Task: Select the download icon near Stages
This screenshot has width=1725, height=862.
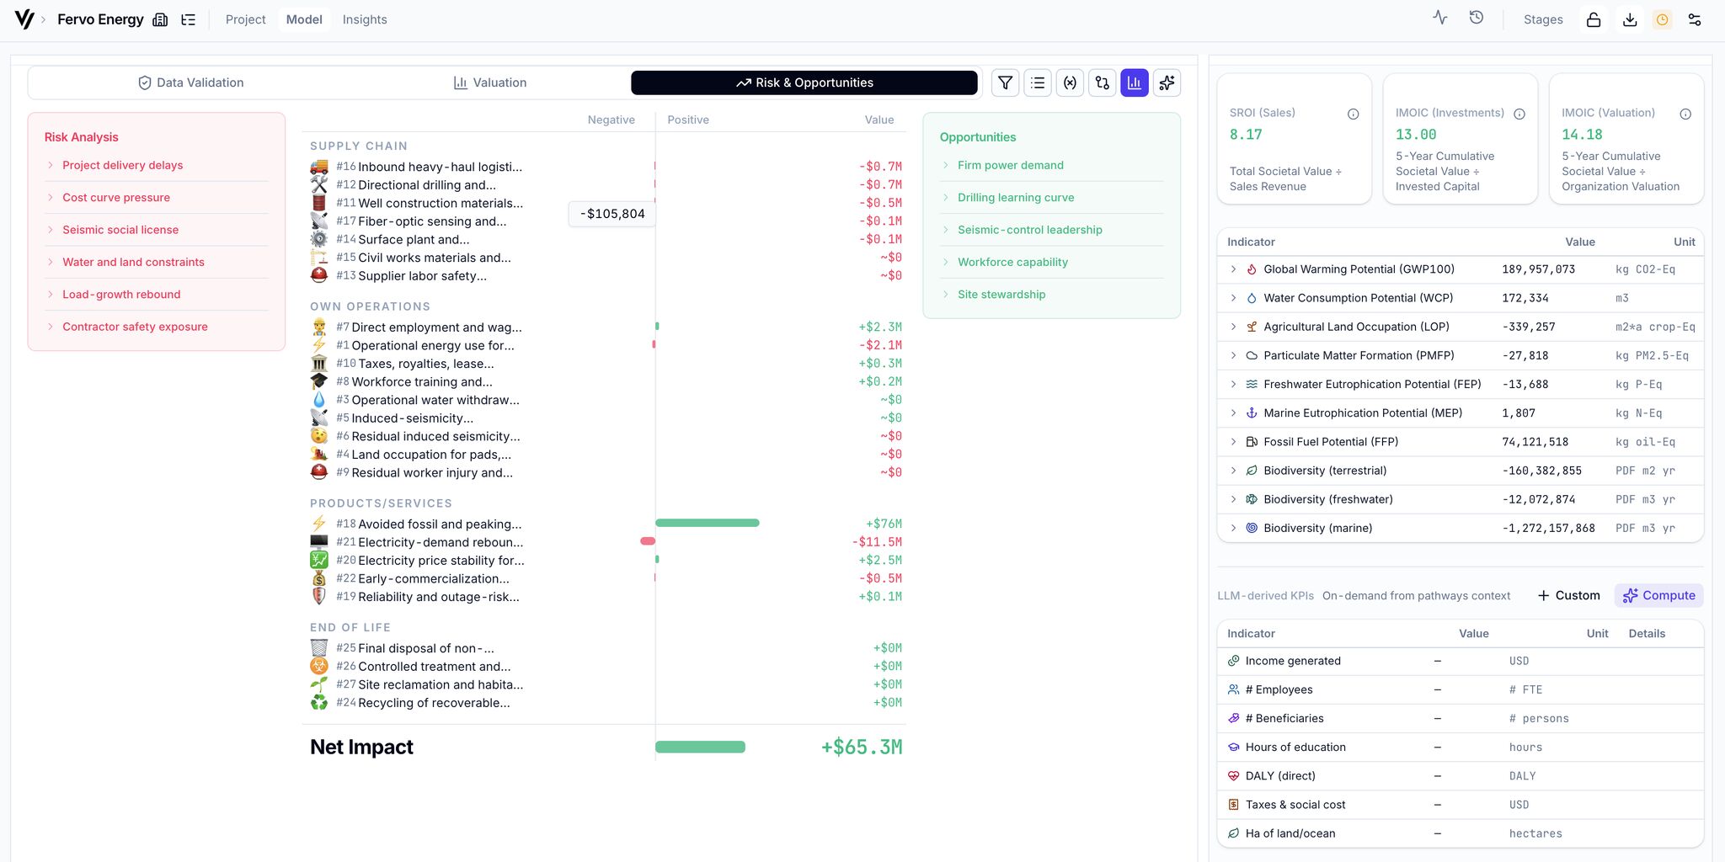Action: pos(1629,19)
